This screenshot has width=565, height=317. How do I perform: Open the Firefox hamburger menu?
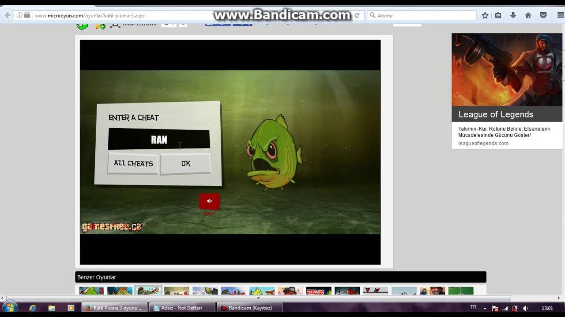click(561, 15)
